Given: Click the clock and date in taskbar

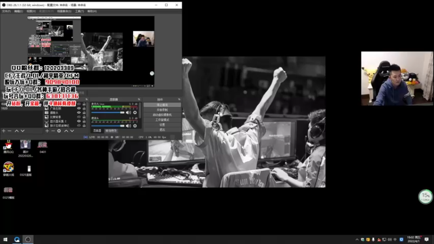Looking at the screenshot, I should click(x=414, y=239).
